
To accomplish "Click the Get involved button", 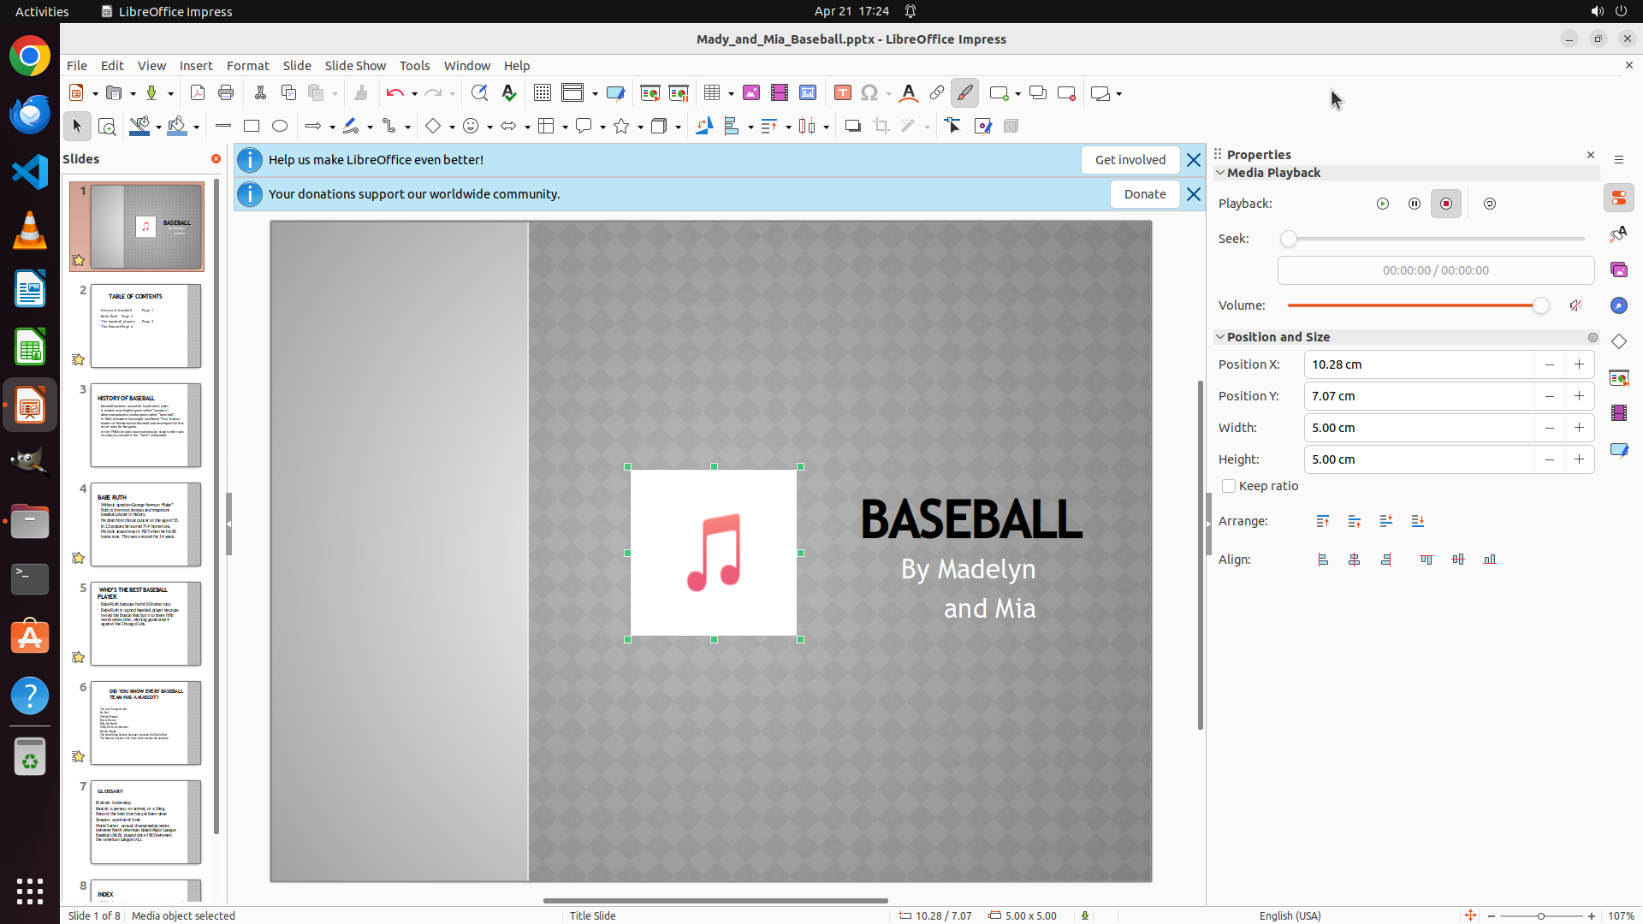I will point(1130,160).
